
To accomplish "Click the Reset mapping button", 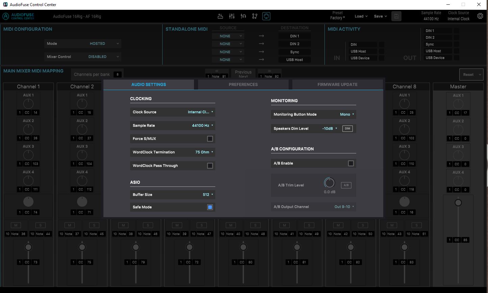I will tap(471, 75).
